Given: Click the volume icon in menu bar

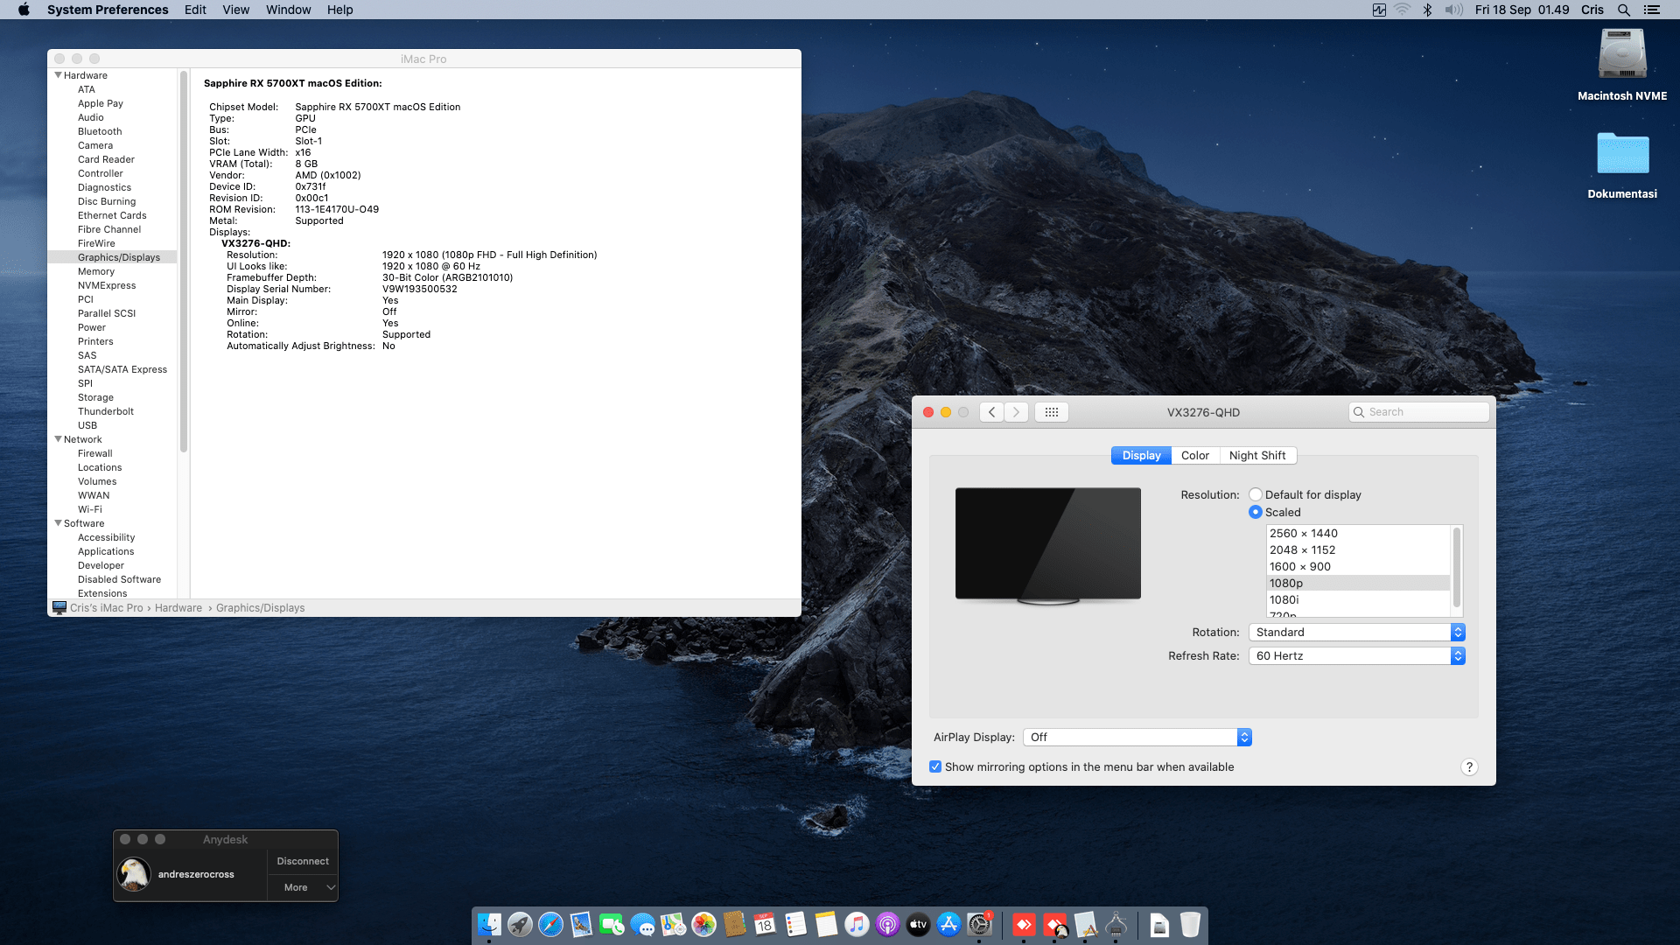Looking at the screenshot, I should 1453,10.
